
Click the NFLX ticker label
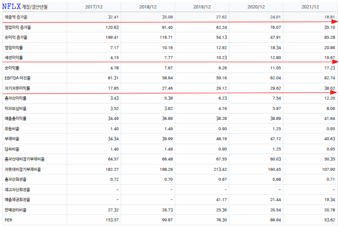pyautogui.click(x=11, y=6)
